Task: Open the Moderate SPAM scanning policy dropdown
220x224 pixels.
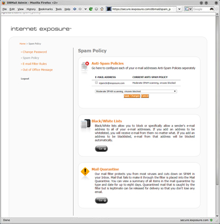Action: (x=136, y=91)
